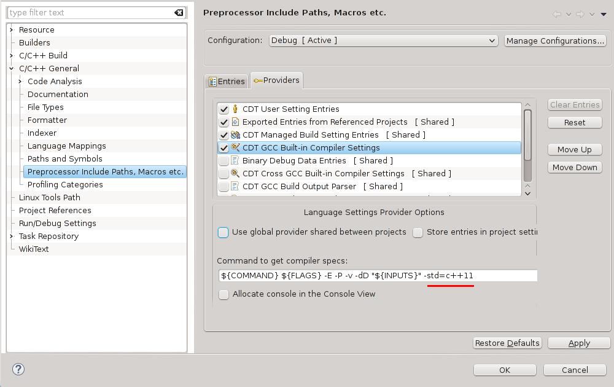The width and height of the screenshot is (614, 387).
Task: Click the compiler specs command field
Action: [377, 276]
